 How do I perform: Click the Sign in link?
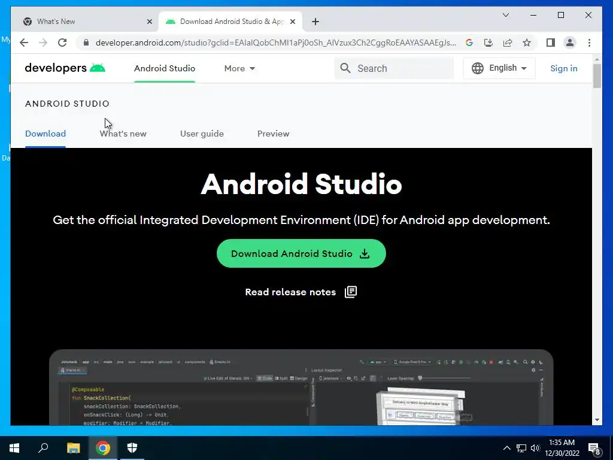pyautogui.click(x=564, y=68)
